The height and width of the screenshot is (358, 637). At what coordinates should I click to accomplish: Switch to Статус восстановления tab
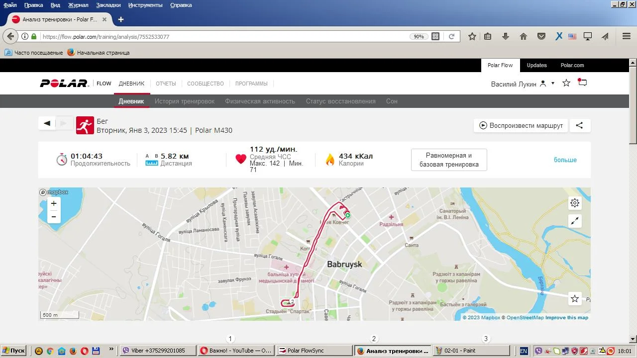(341, 101)
